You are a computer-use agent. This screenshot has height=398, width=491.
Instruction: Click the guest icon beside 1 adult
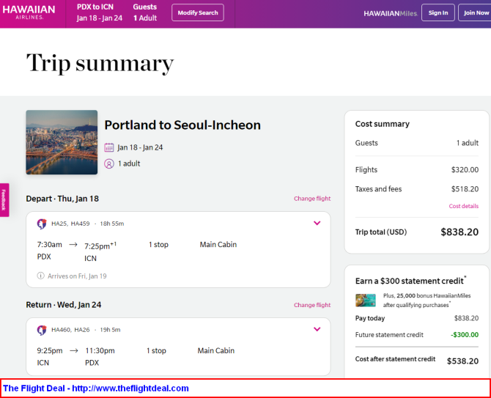click(x=109, y=163)
